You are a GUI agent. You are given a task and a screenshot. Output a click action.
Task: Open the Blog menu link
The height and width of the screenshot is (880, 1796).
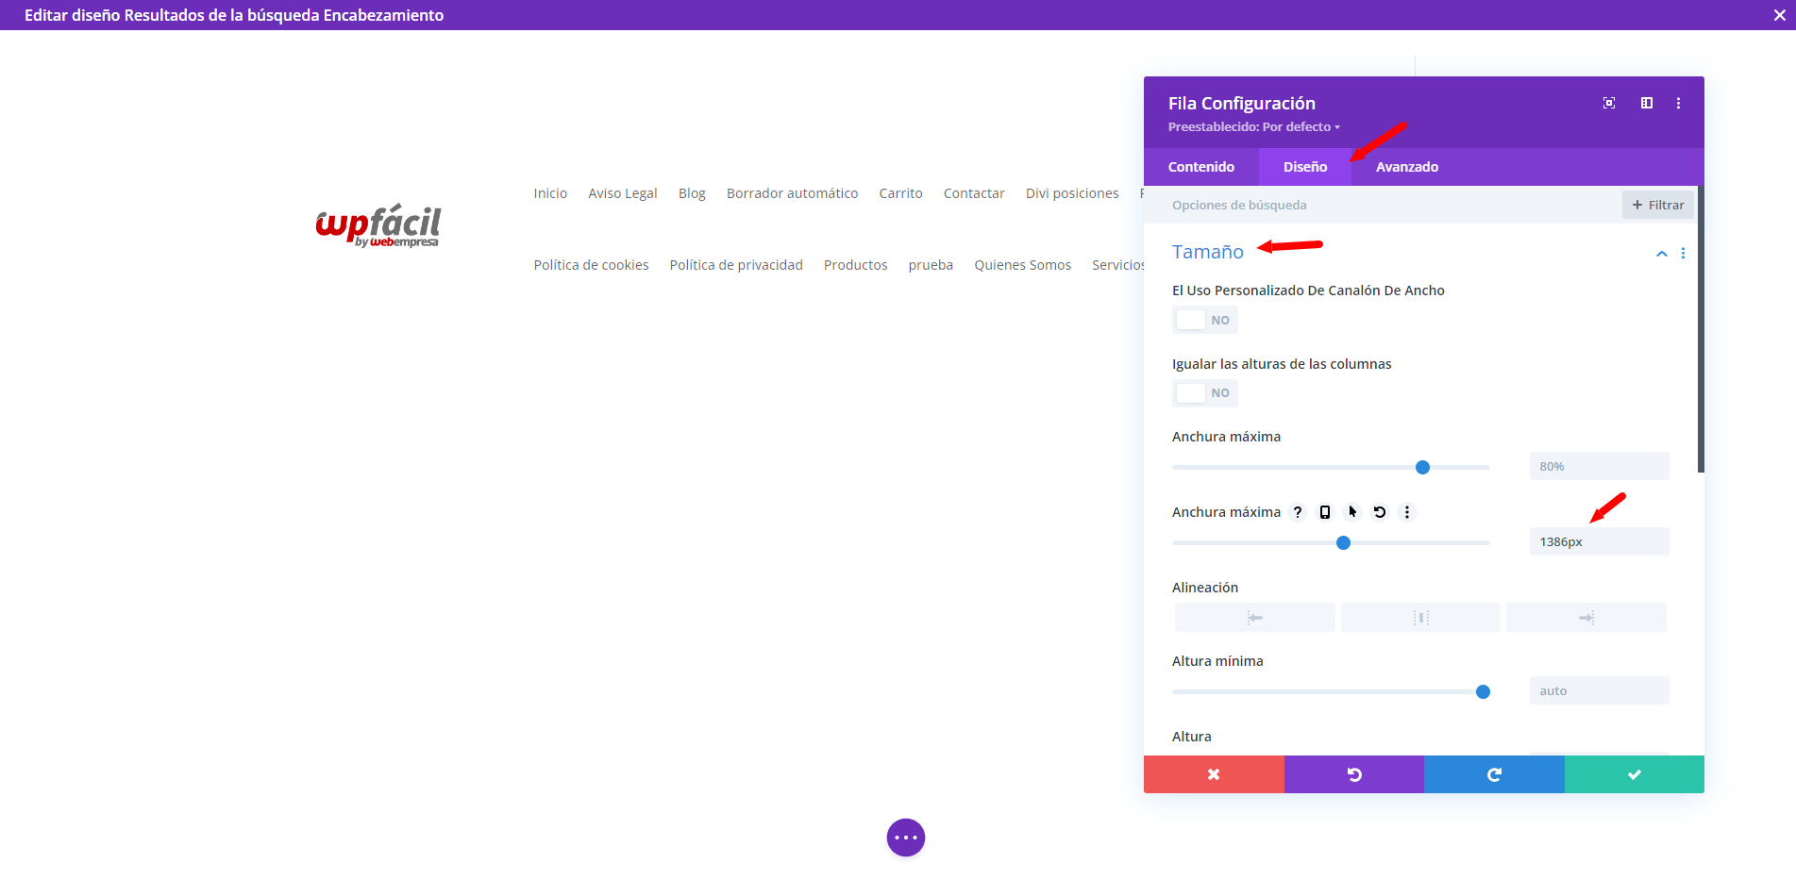click(692, 193)
